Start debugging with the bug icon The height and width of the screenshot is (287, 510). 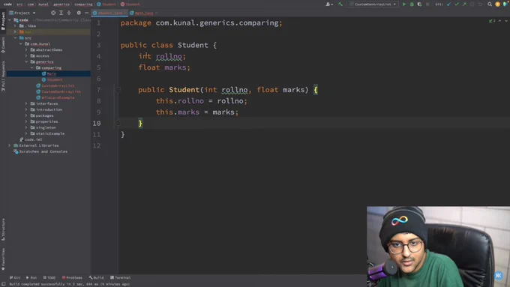(412, 4)
